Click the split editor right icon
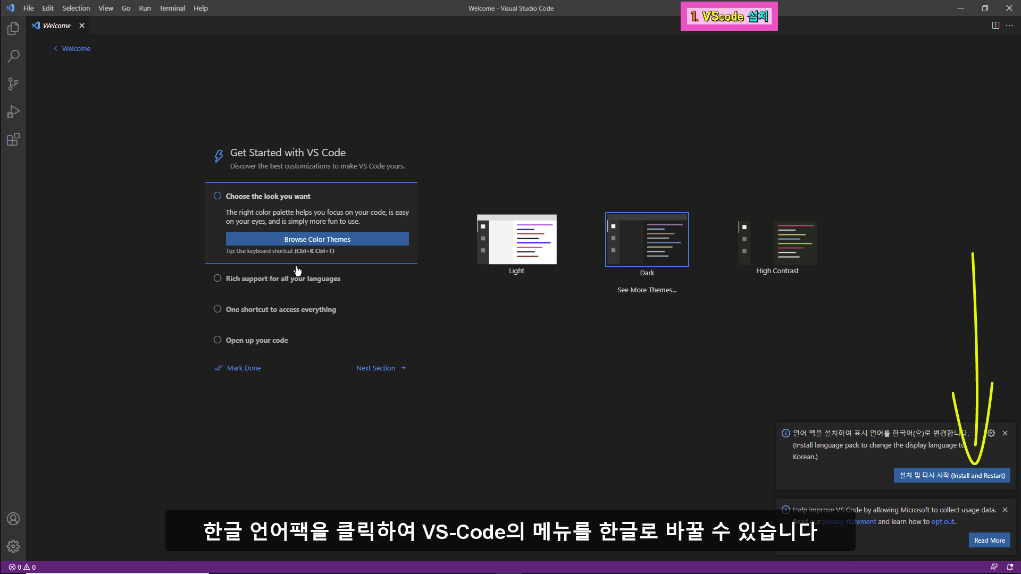The height and width of the screenshot is (574, 1021). point(995,26)
